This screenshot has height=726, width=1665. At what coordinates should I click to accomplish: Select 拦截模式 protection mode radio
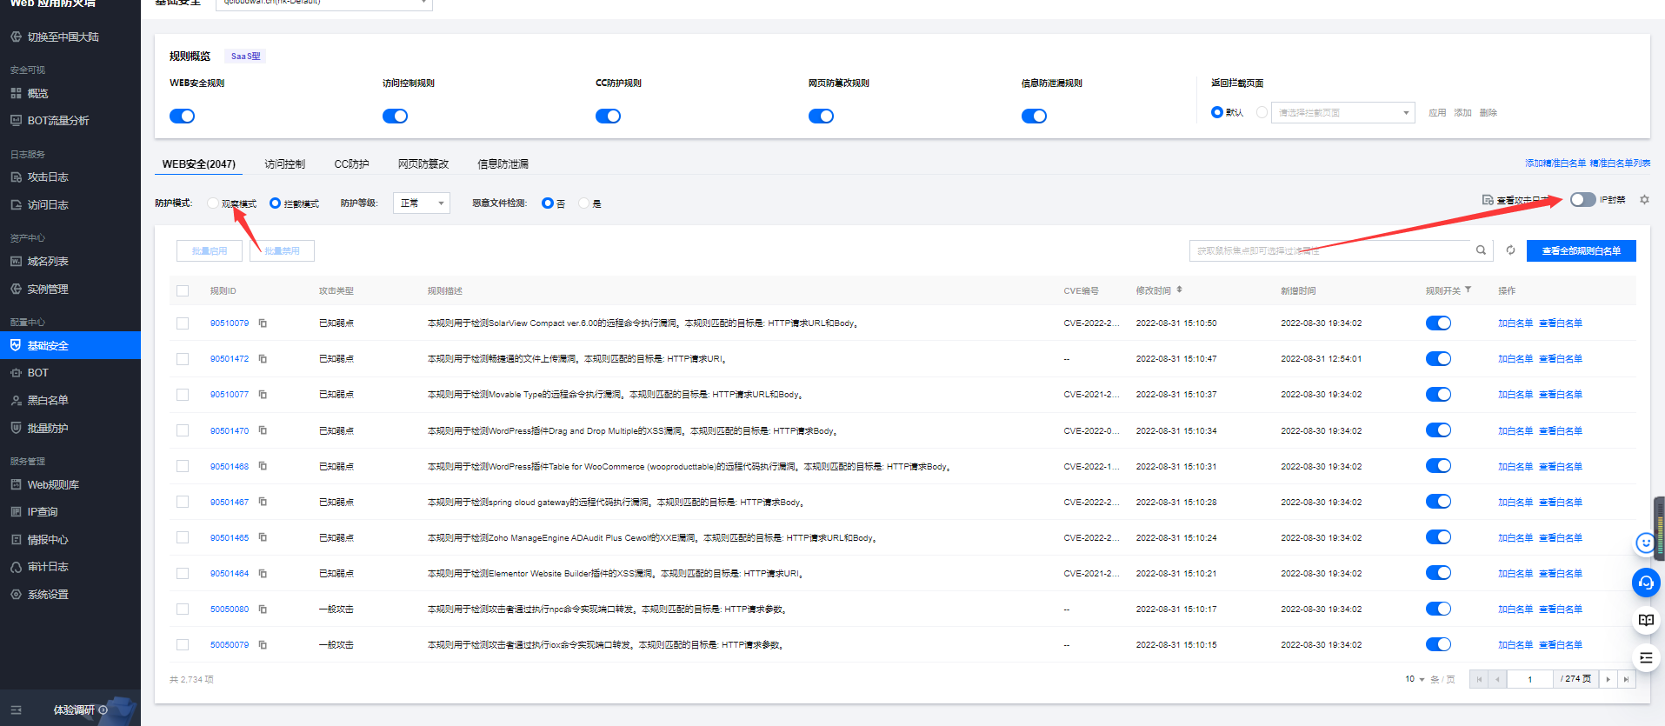[276, 203]
